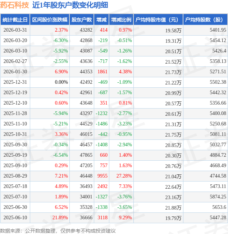The width and height of the screenshot is (228, 234).
Task: Click the 2025-08-29 date cell
Action: tap(15, 176)
